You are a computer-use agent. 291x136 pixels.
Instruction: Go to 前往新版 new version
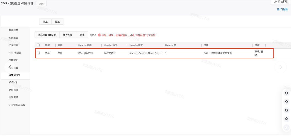coord(281,2)
